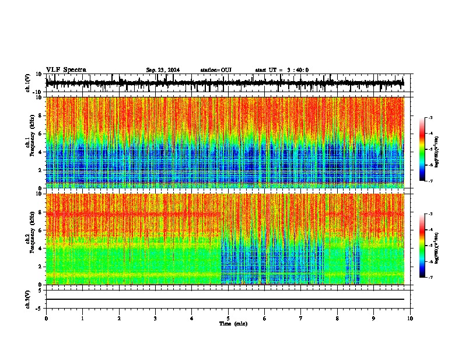Click the "-7" tick on ch.2 colorbar
462x357 pixels.
(x=430, y=277)
